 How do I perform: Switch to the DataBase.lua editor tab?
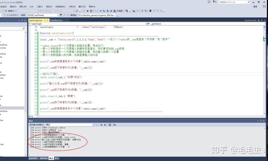(56, 20)
